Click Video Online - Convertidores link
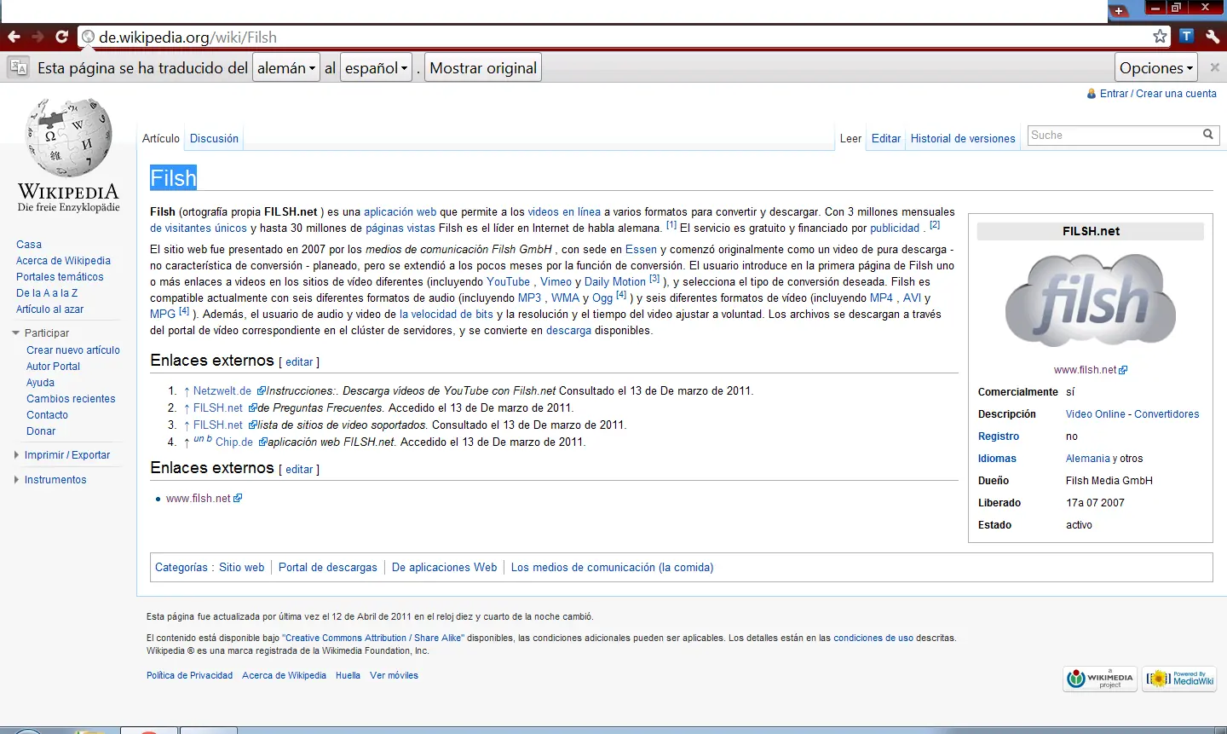The height and width of the screenshot is (734, 1227). [x=1132, y=414]
